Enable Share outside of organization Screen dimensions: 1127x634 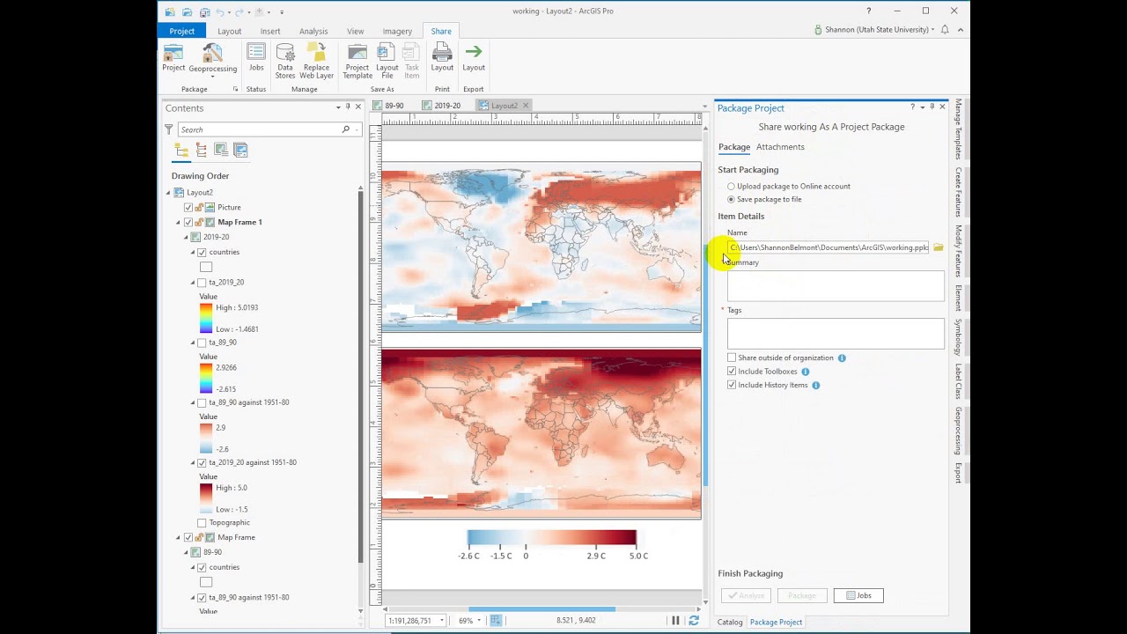point(732,358)
